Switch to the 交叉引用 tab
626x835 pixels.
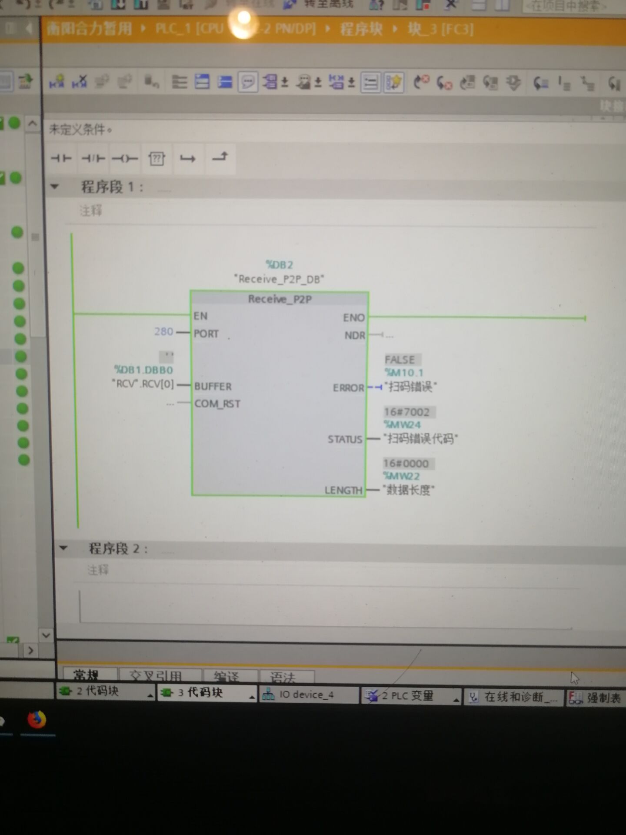tap(156, 675)
